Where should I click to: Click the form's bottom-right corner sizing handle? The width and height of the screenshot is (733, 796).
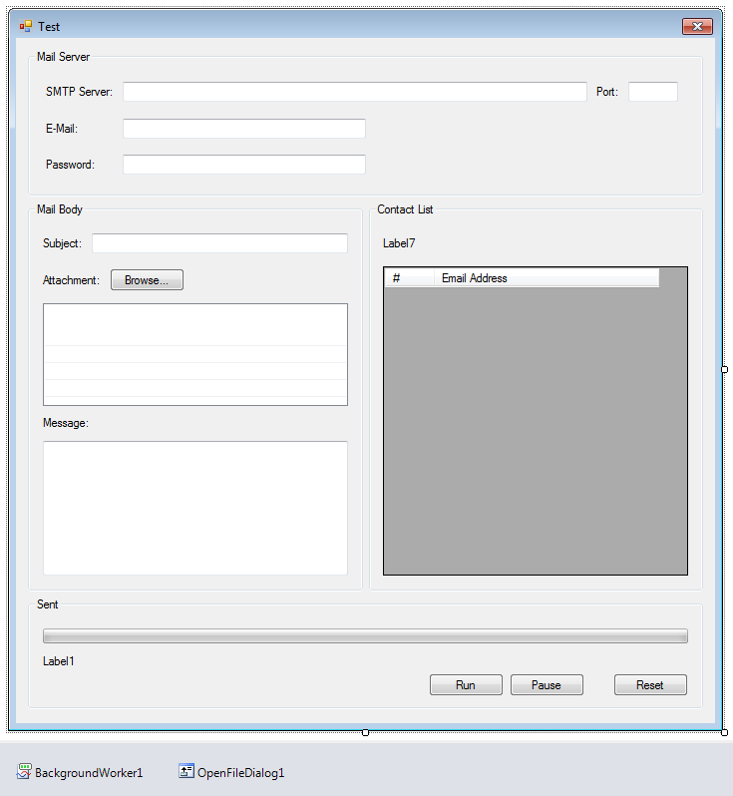click(x=724, y=732)
